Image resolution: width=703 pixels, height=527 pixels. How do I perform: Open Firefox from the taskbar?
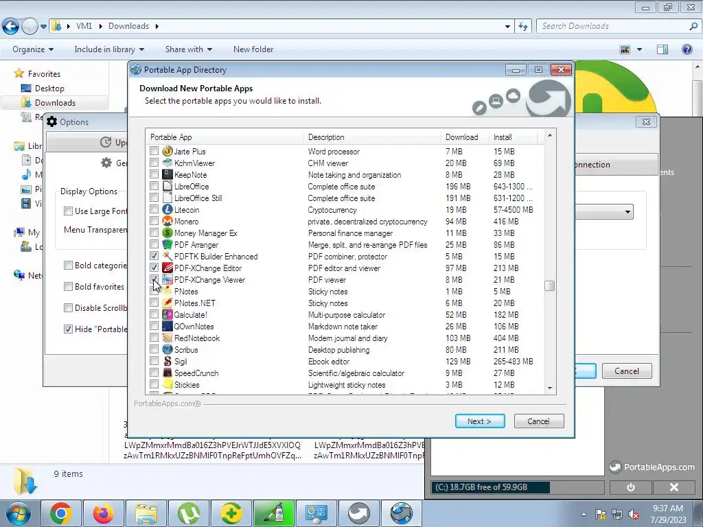(104, 513)
